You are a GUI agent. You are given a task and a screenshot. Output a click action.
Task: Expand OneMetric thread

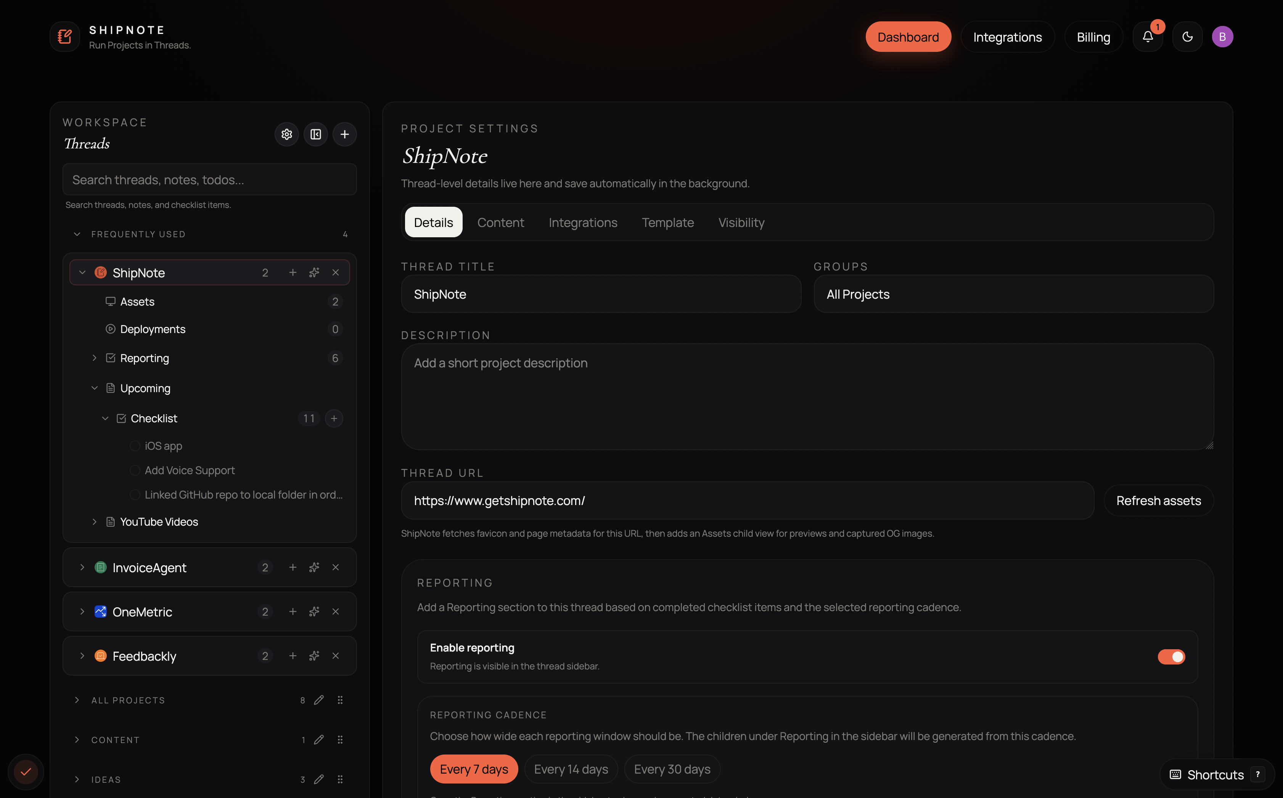pyautogui.click(x=82, y=612)
